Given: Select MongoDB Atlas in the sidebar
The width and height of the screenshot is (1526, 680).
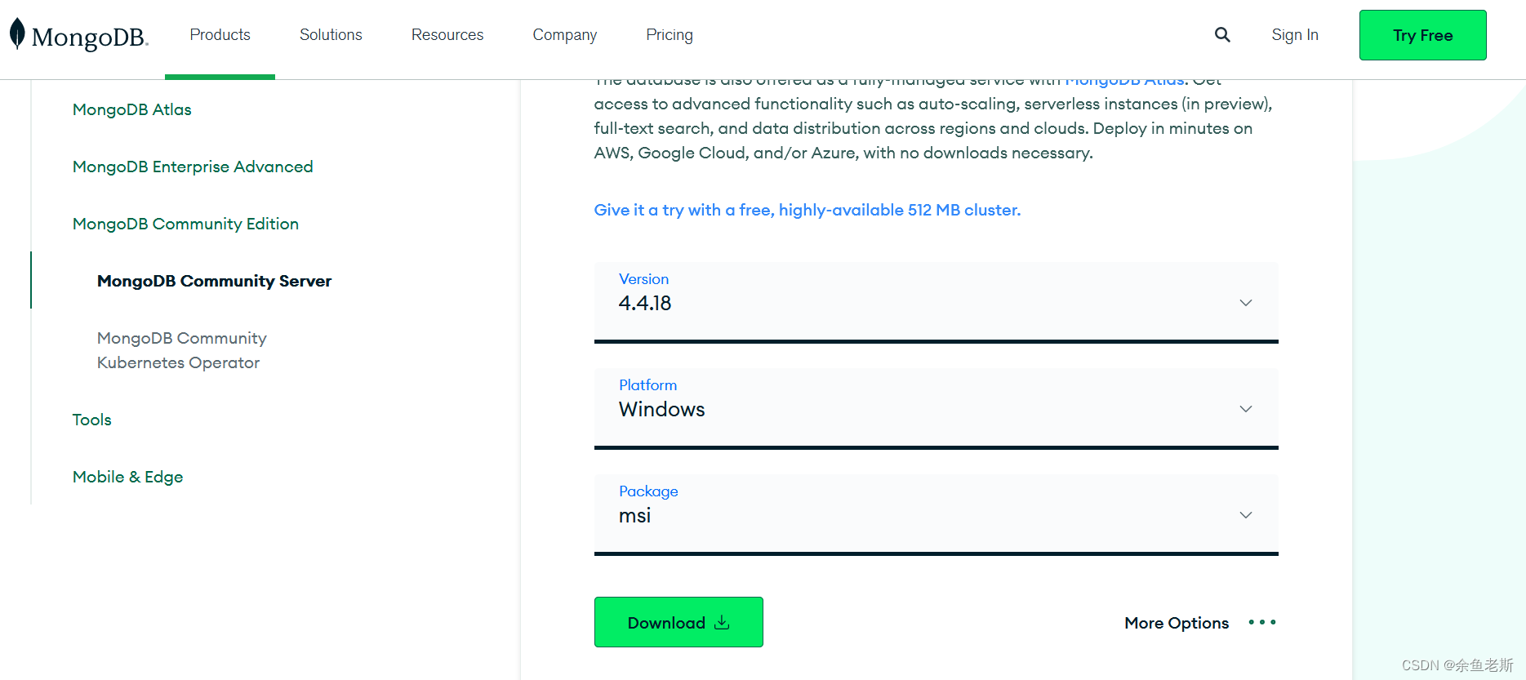Looking at the screenshot, I should pyautogui.click(x=131, y=109).
